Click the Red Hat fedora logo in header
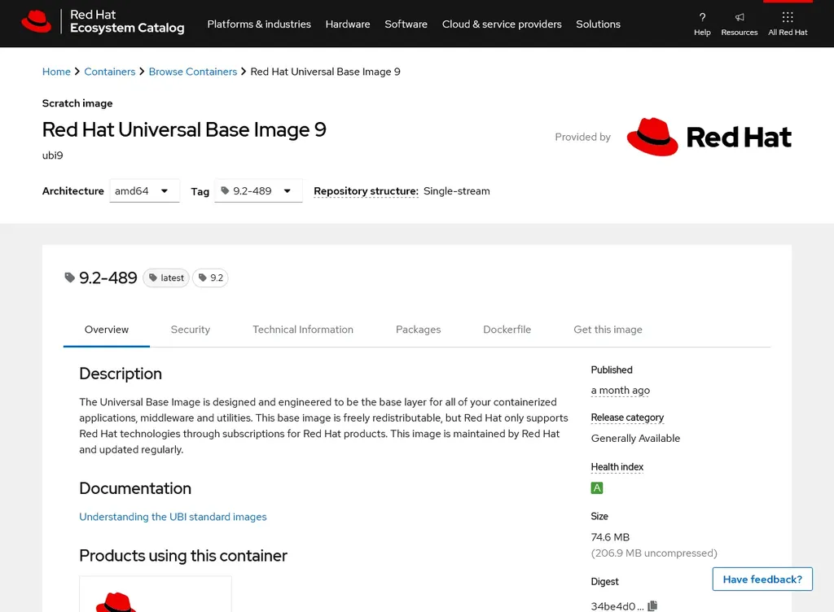 point(36,21)
